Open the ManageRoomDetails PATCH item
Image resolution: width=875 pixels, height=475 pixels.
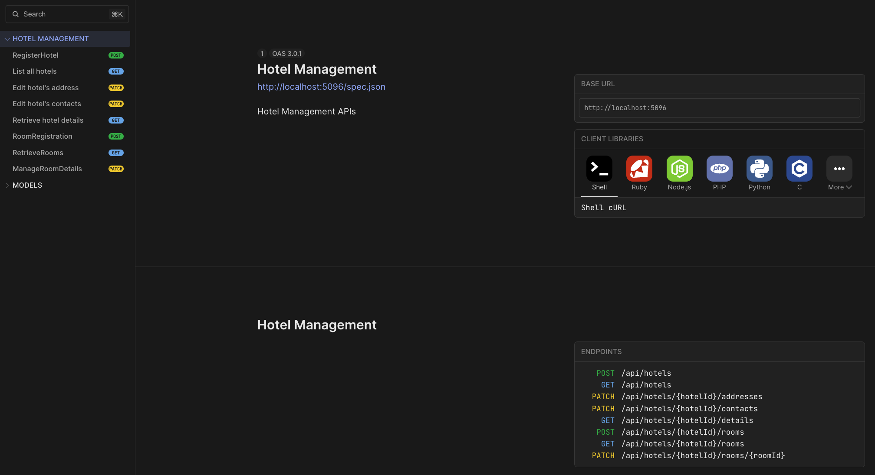pos(47,169)
